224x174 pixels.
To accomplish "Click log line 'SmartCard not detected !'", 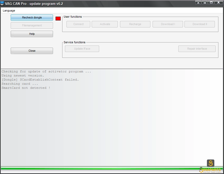I will [26, 88].
